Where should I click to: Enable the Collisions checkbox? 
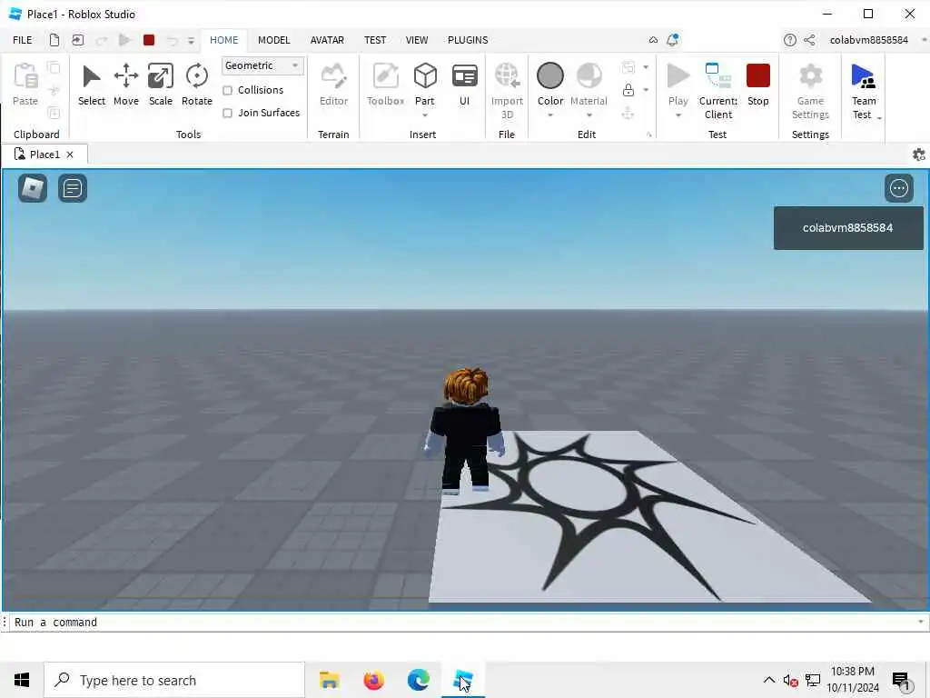(227, 90)
